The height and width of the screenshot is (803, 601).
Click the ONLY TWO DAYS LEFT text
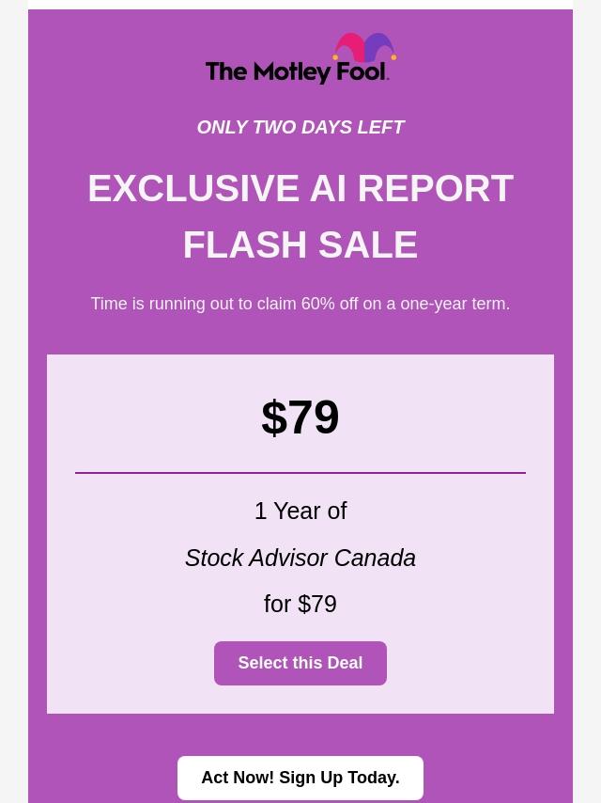[300, 127]
